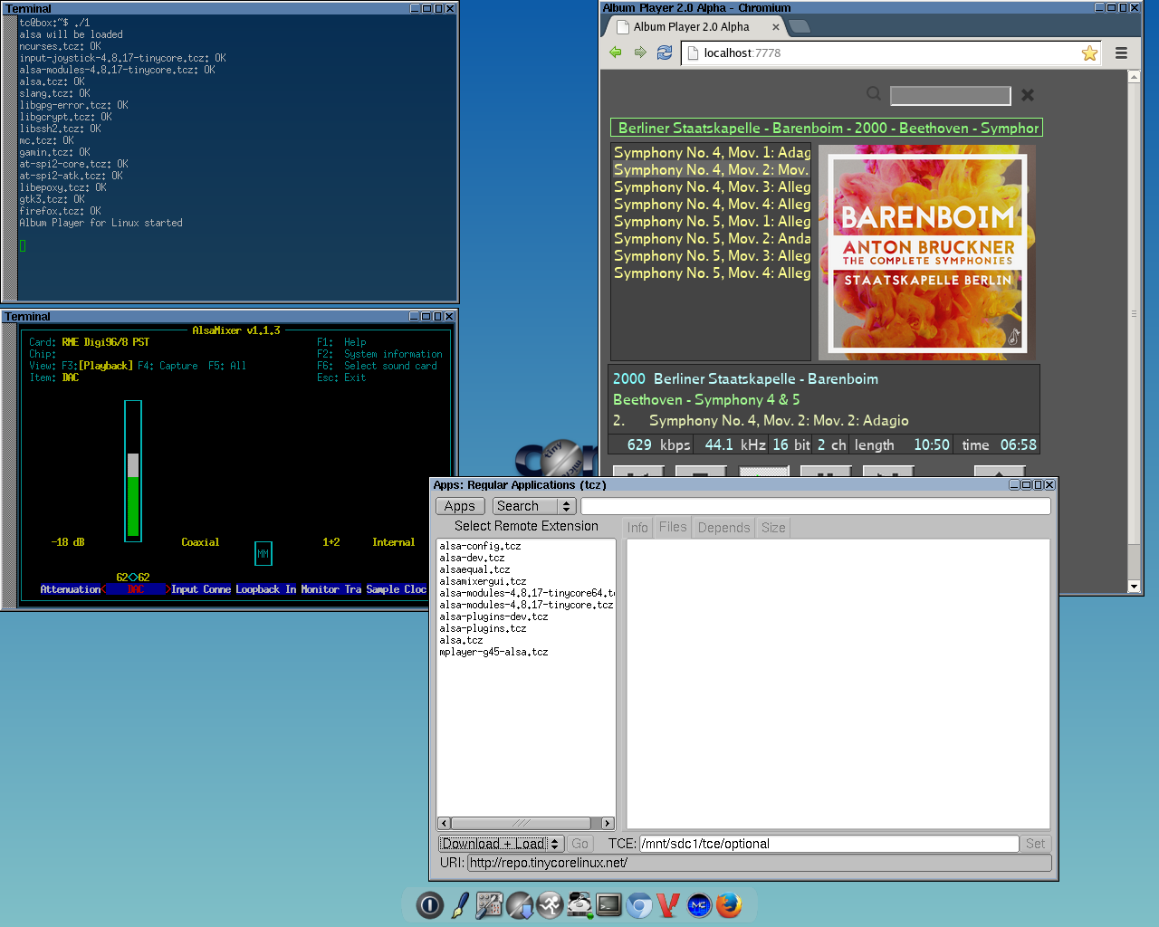
Task: Launch Firefox from the dock
Action: pos(729,904)
